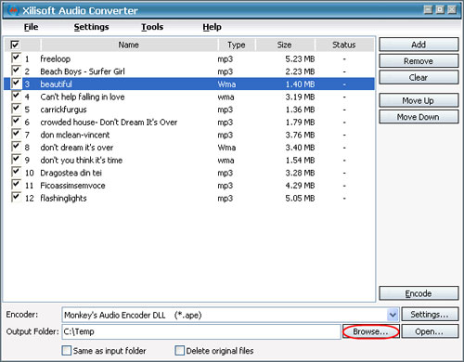The width and height of the screenshot is (464, 362).
Task: Select the highlighted beautiful row name
Action: (56, 84)
